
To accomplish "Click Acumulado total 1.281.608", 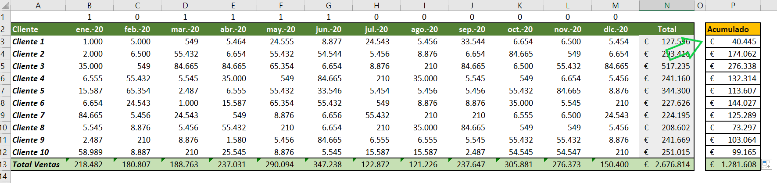I will click(733, 165).
